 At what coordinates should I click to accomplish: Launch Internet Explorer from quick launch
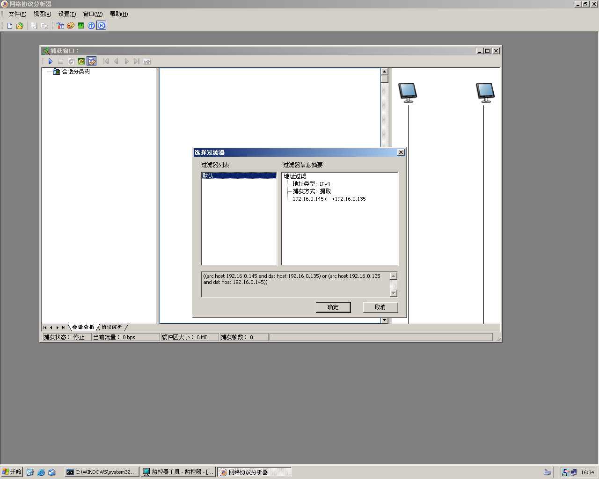click(x=41, y=472)
